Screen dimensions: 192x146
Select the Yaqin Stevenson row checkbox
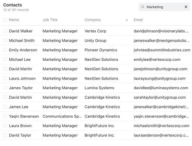click(x=5, y=116)
